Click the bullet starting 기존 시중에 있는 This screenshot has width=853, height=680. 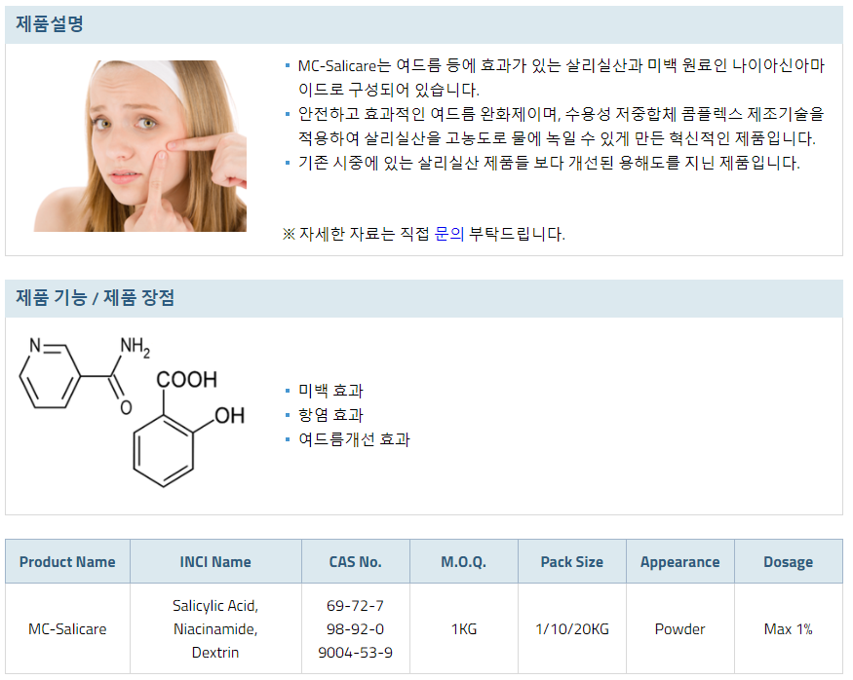(549, 163)
